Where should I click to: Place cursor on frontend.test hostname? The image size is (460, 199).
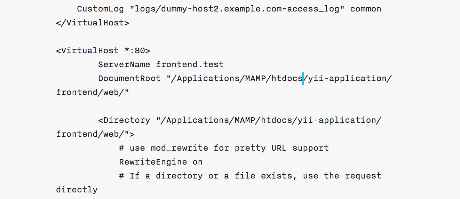[190, 65]
